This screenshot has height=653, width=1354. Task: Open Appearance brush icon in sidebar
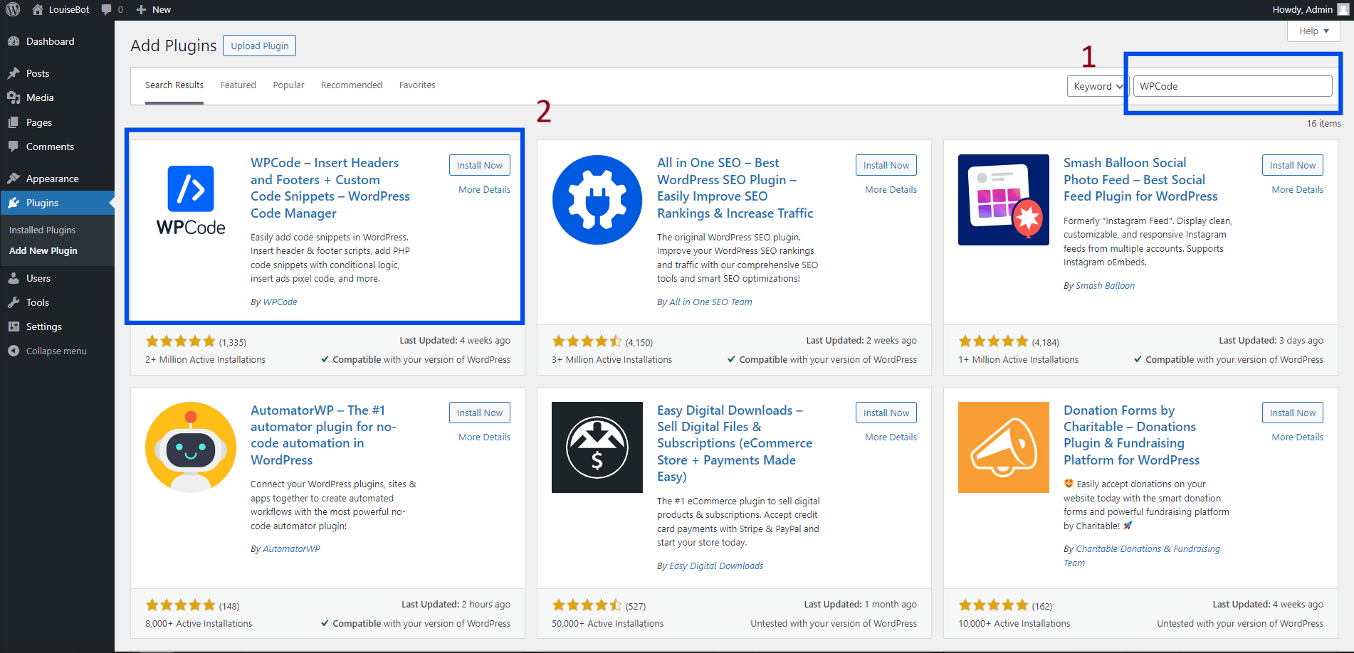14,179
